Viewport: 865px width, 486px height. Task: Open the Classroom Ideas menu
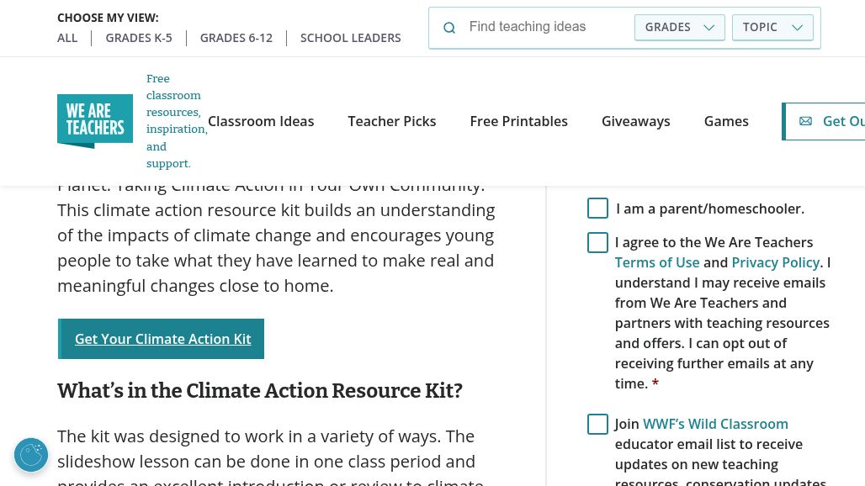point(261,121)
